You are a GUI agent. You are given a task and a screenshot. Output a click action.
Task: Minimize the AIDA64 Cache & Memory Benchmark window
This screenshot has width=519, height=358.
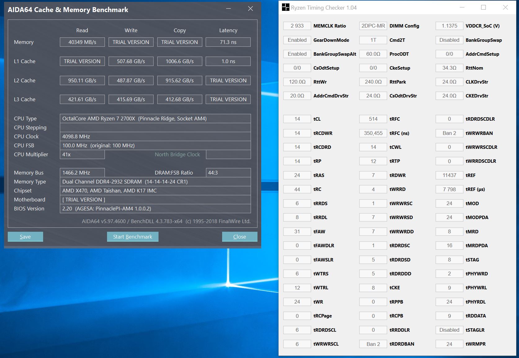(229, 9)
